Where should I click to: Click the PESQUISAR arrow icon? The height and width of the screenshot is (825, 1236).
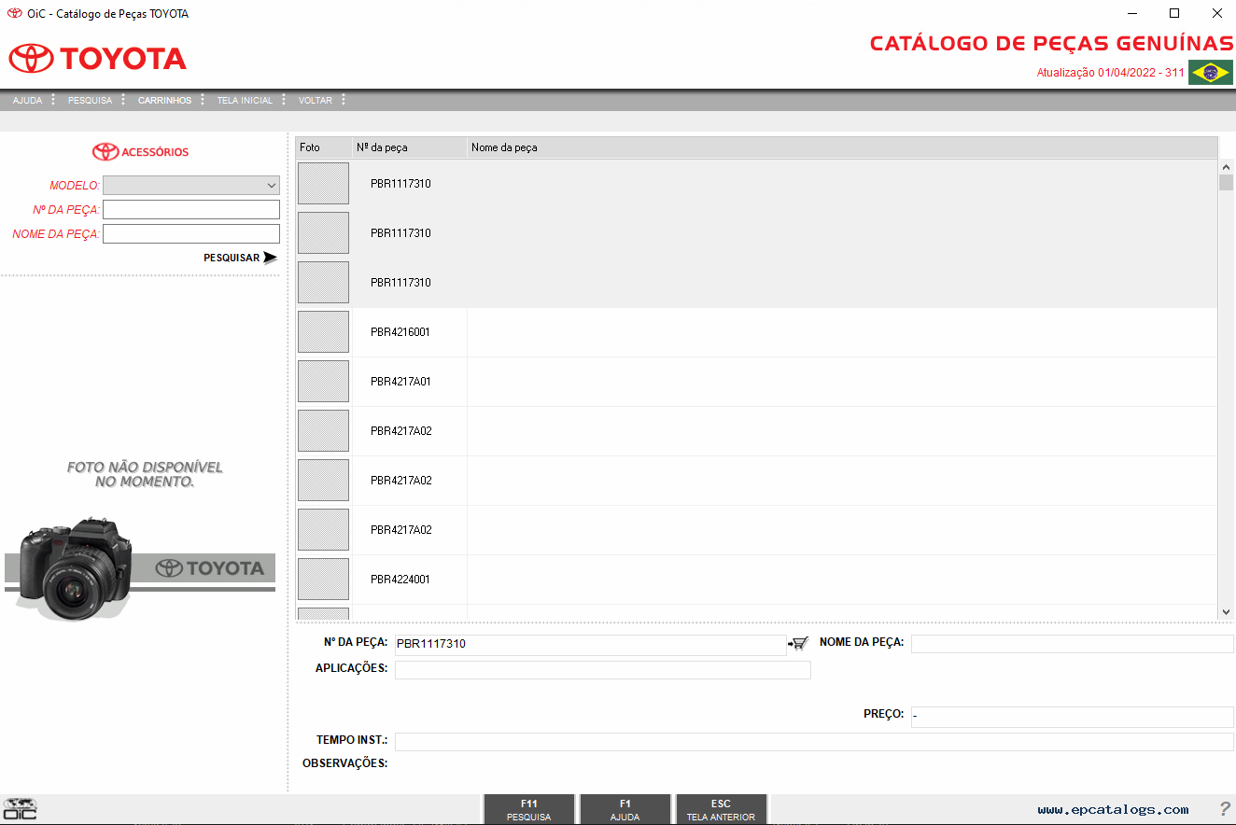pyautogui.click(x=270, y=258)
